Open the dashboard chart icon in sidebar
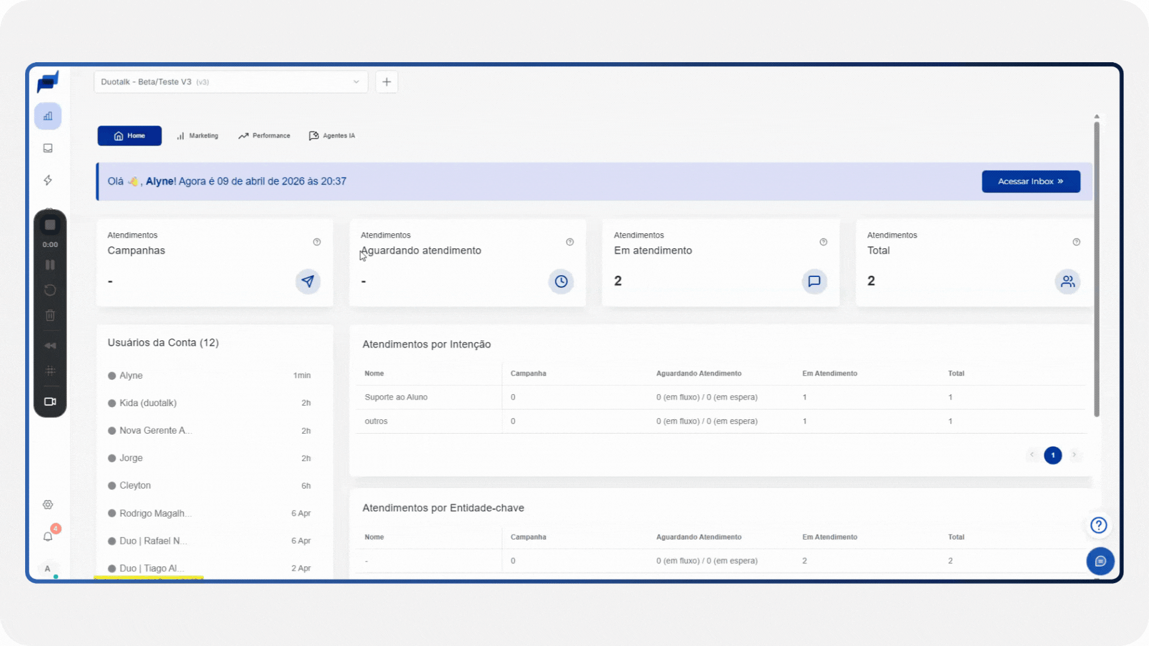This screenshot has width=1149, height=646. (x=48, y=116)
